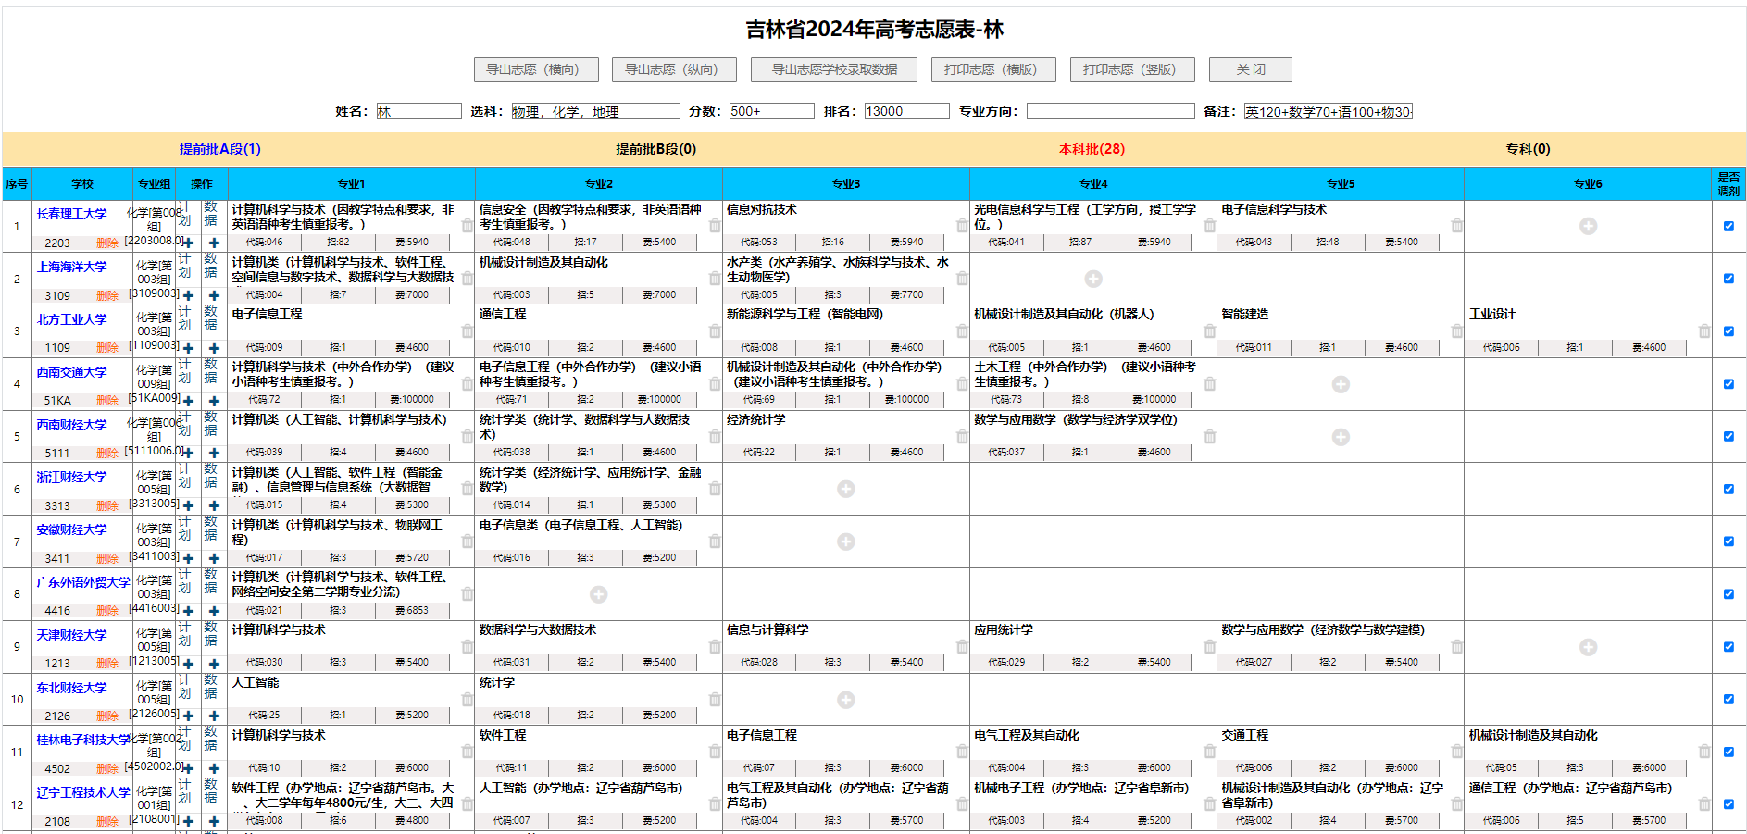This screenshot has height=834, width=1747.
Task: Focus the 专业方向 input field
Action: click(x=1110, y=111)
